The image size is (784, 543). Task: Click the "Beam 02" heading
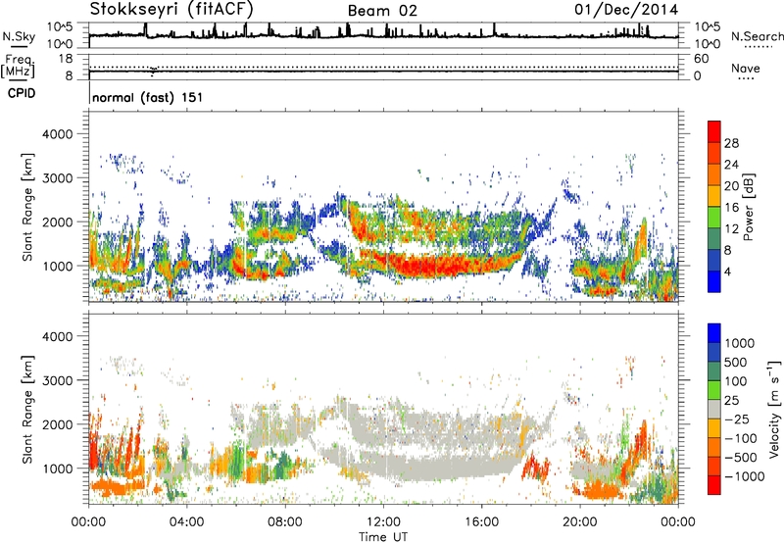pyautogui.click(x=382, y=11)
